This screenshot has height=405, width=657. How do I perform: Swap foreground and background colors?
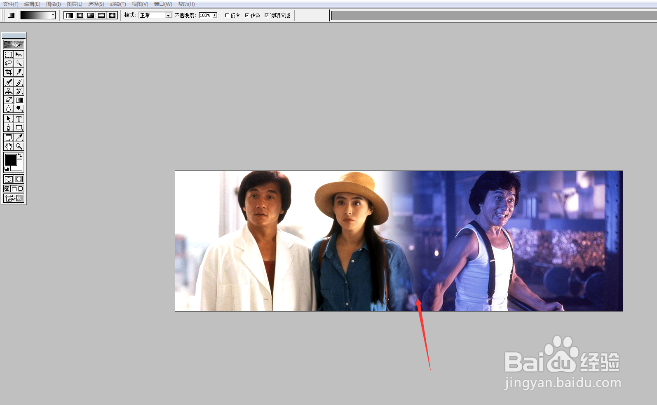tap(20, 155)
